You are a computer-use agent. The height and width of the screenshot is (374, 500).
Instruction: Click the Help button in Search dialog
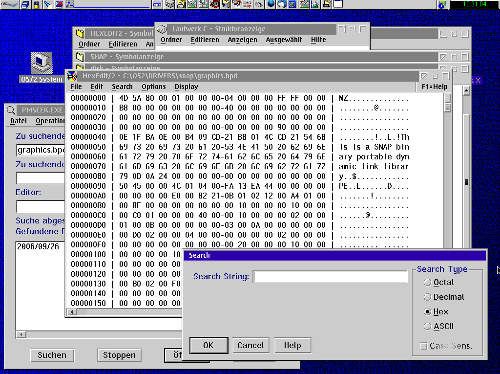click(292, 346)
